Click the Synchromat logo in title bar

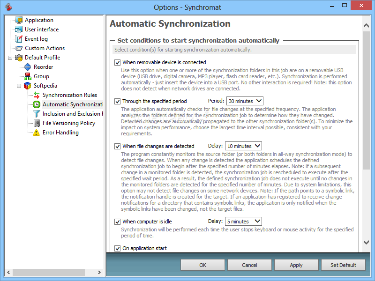8,7
